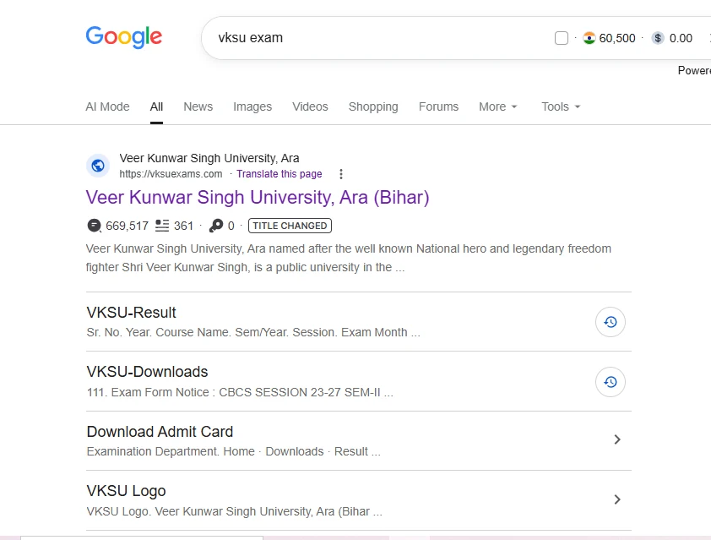Viewport: 711px width, 540px height.
Task: Click the 0.00 CPC value
Action: pos(681,38)
